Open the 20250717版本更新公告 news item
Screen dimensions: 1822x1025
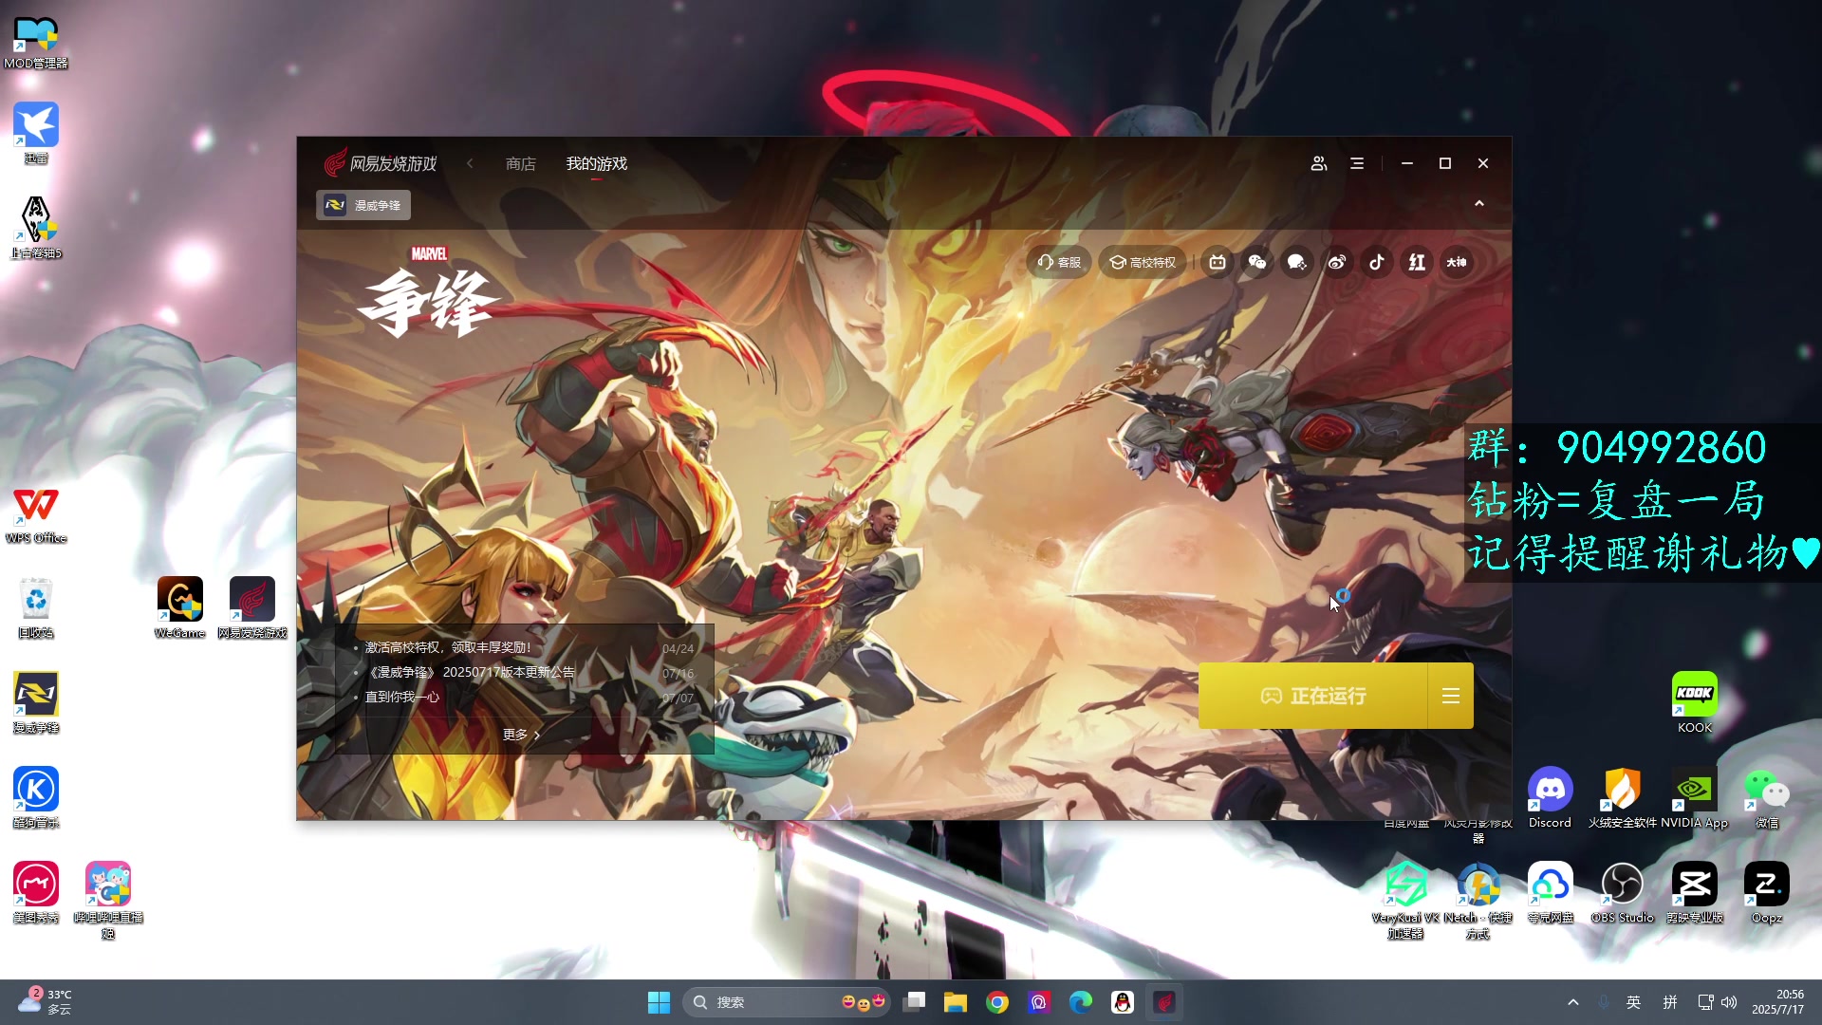point(471,672)
